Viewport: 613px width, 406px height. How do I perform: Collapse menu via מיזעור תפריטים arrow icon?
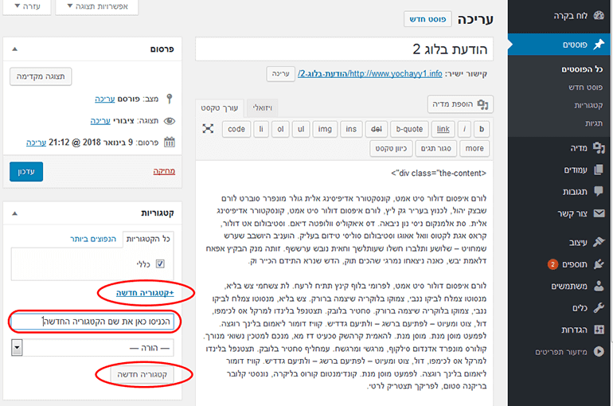[599, 352]
